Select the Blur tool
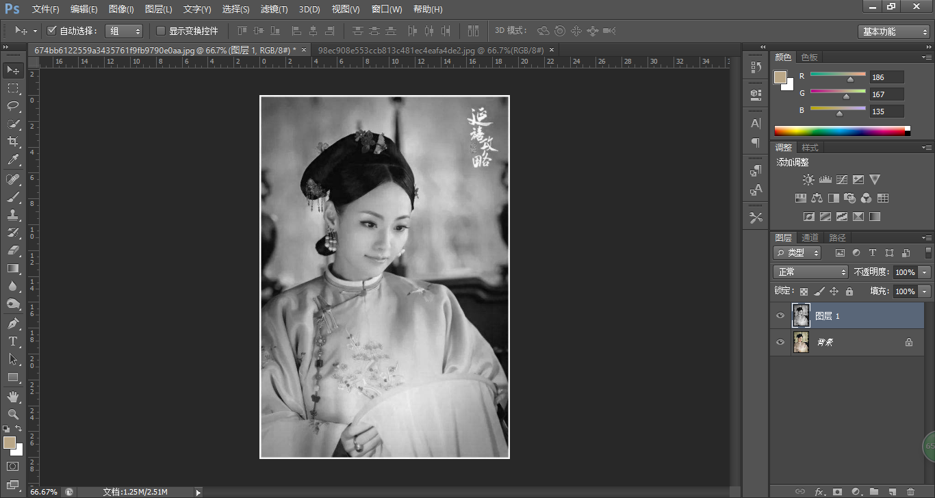The height and width of the screenshot is (498, 935). [x=13, y=286]
